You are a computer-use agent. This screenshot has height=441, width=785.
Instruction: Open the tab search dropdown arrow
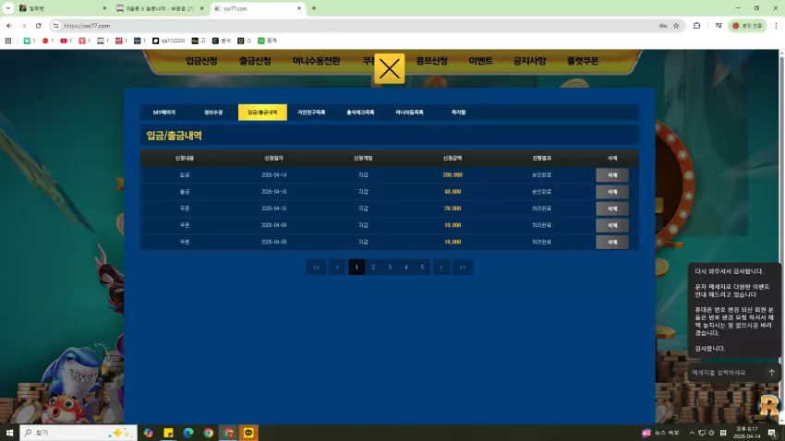click(8, 8)
